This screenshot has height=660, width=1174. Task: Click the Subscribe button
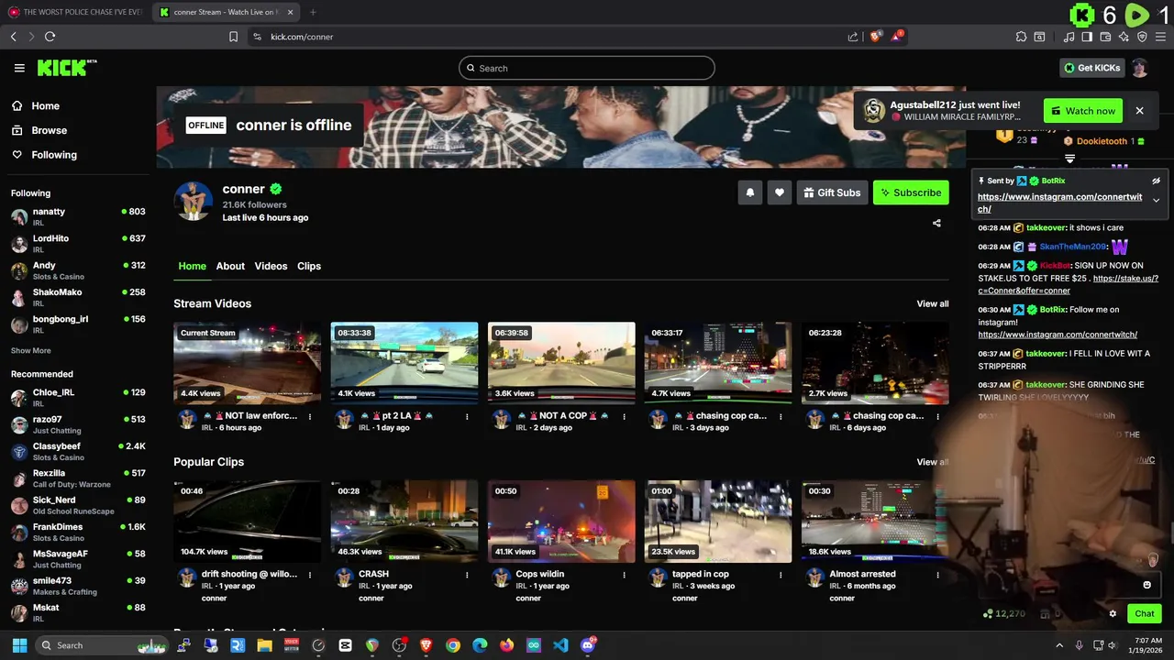tap(911, 192)
